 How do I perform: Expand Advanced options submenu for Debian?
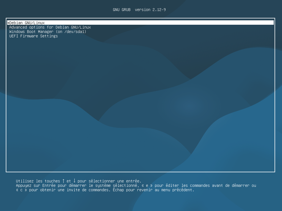click(50, 27)
